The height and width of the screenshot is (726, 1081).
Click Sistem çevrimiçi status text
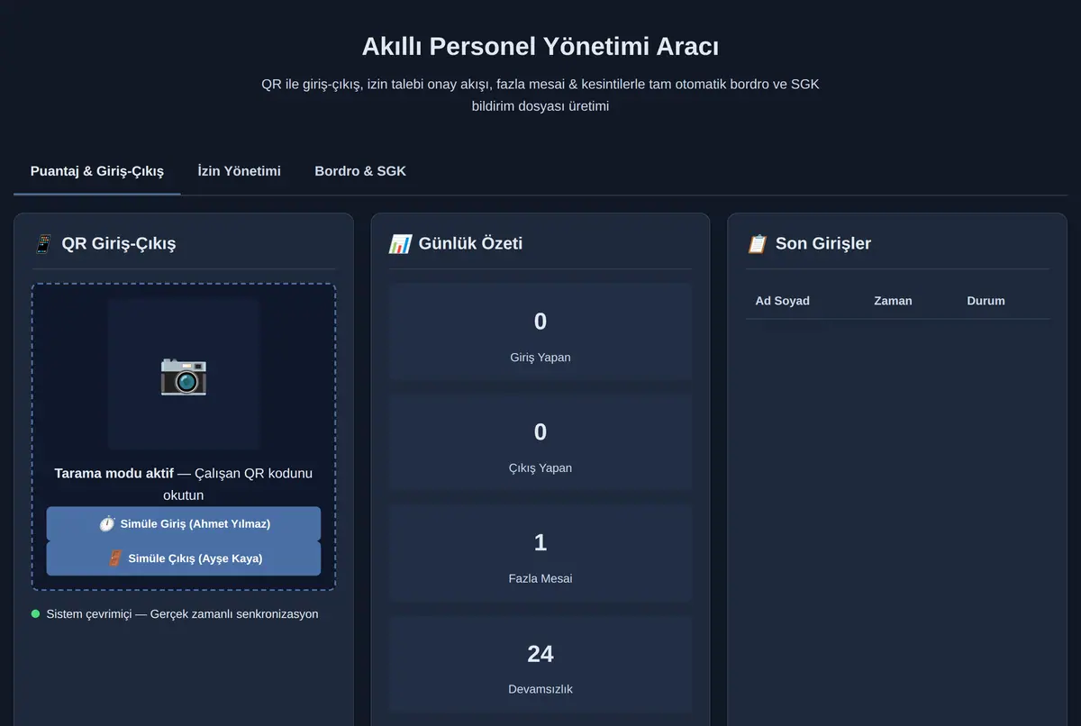182,614
